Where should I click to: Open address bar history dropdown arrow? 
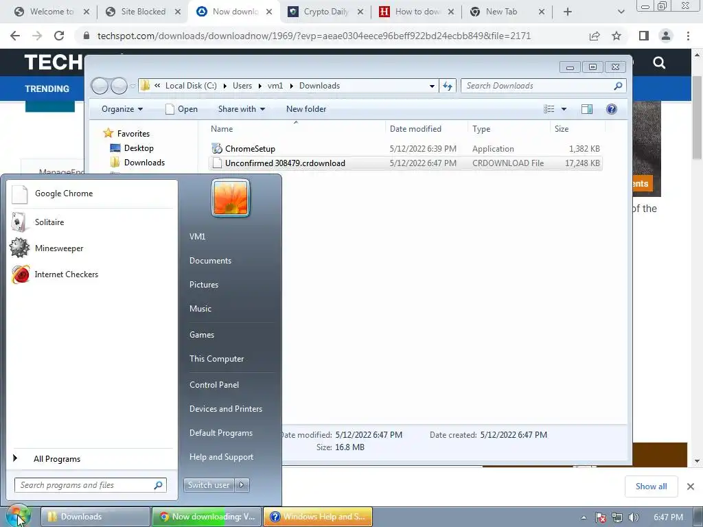coord(432,86)
